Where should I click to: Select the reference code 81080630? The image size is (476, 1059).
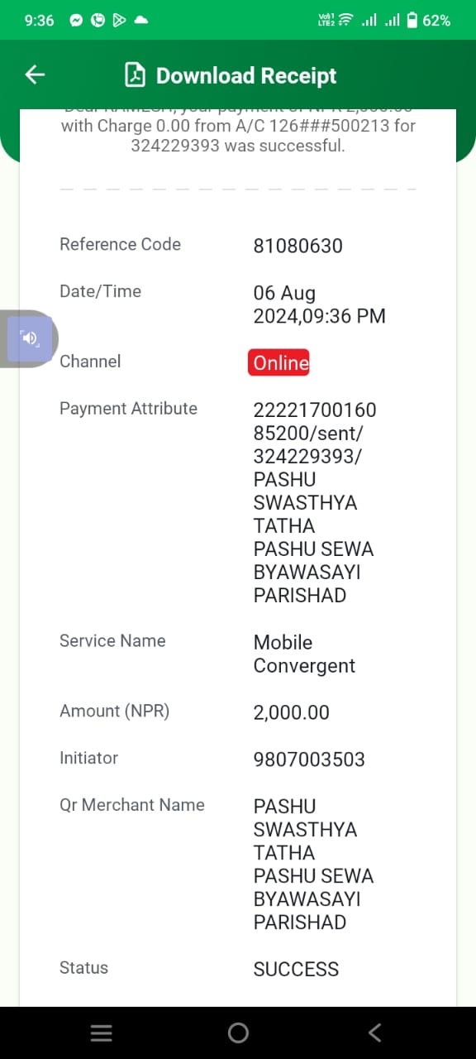[x=298, y=246]
